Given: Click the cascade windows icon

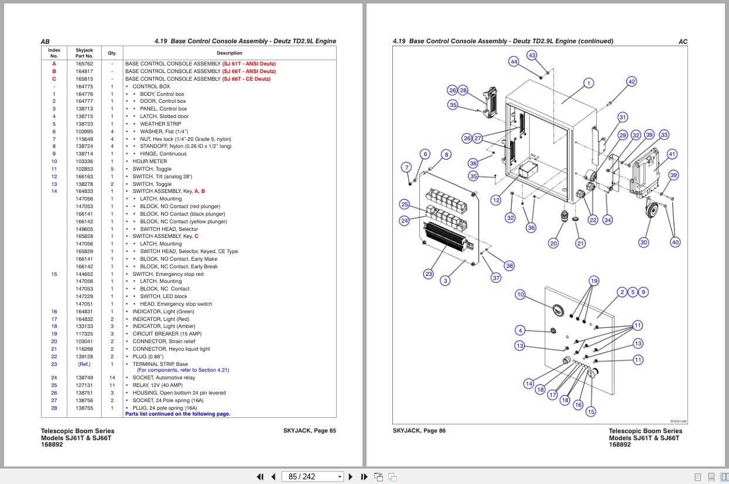Looking at the screenshot, I should [x=392, y=477].
